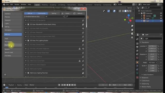
Task: Click the timeline editor type icon
Action: (5, 85)
